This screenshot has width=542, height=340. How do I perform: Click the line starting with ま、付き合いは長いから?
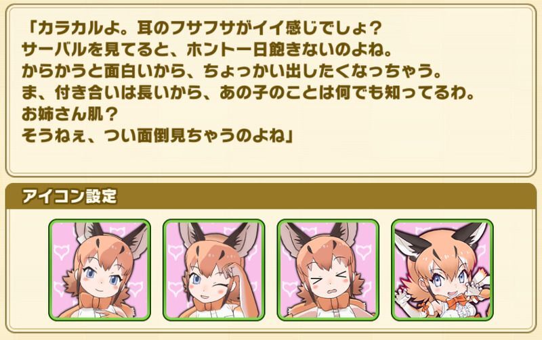[x=249, y=93]
